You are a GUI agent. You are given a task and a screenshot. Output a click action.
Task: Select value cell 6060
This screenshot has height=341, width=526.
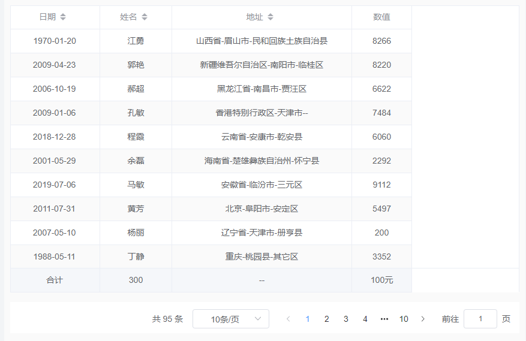tap(381, 137)
